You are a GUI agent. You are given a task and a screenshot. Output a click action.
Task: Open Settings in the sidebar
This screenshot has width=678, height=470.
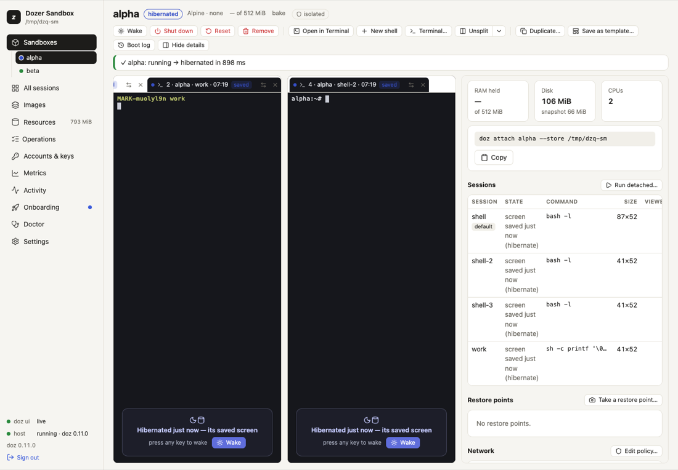(51, 241)
